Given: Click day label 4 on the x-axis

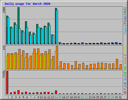Looking at the screenshot, I should click(19, 97).
